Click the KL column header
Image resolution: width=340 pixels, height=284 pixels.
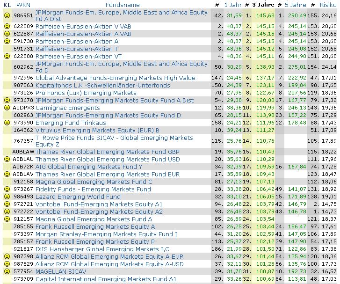tap(7, 5)
